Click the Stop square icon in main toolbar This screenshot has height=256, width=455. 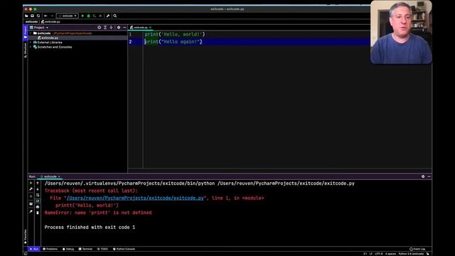[x=100, y=16]
